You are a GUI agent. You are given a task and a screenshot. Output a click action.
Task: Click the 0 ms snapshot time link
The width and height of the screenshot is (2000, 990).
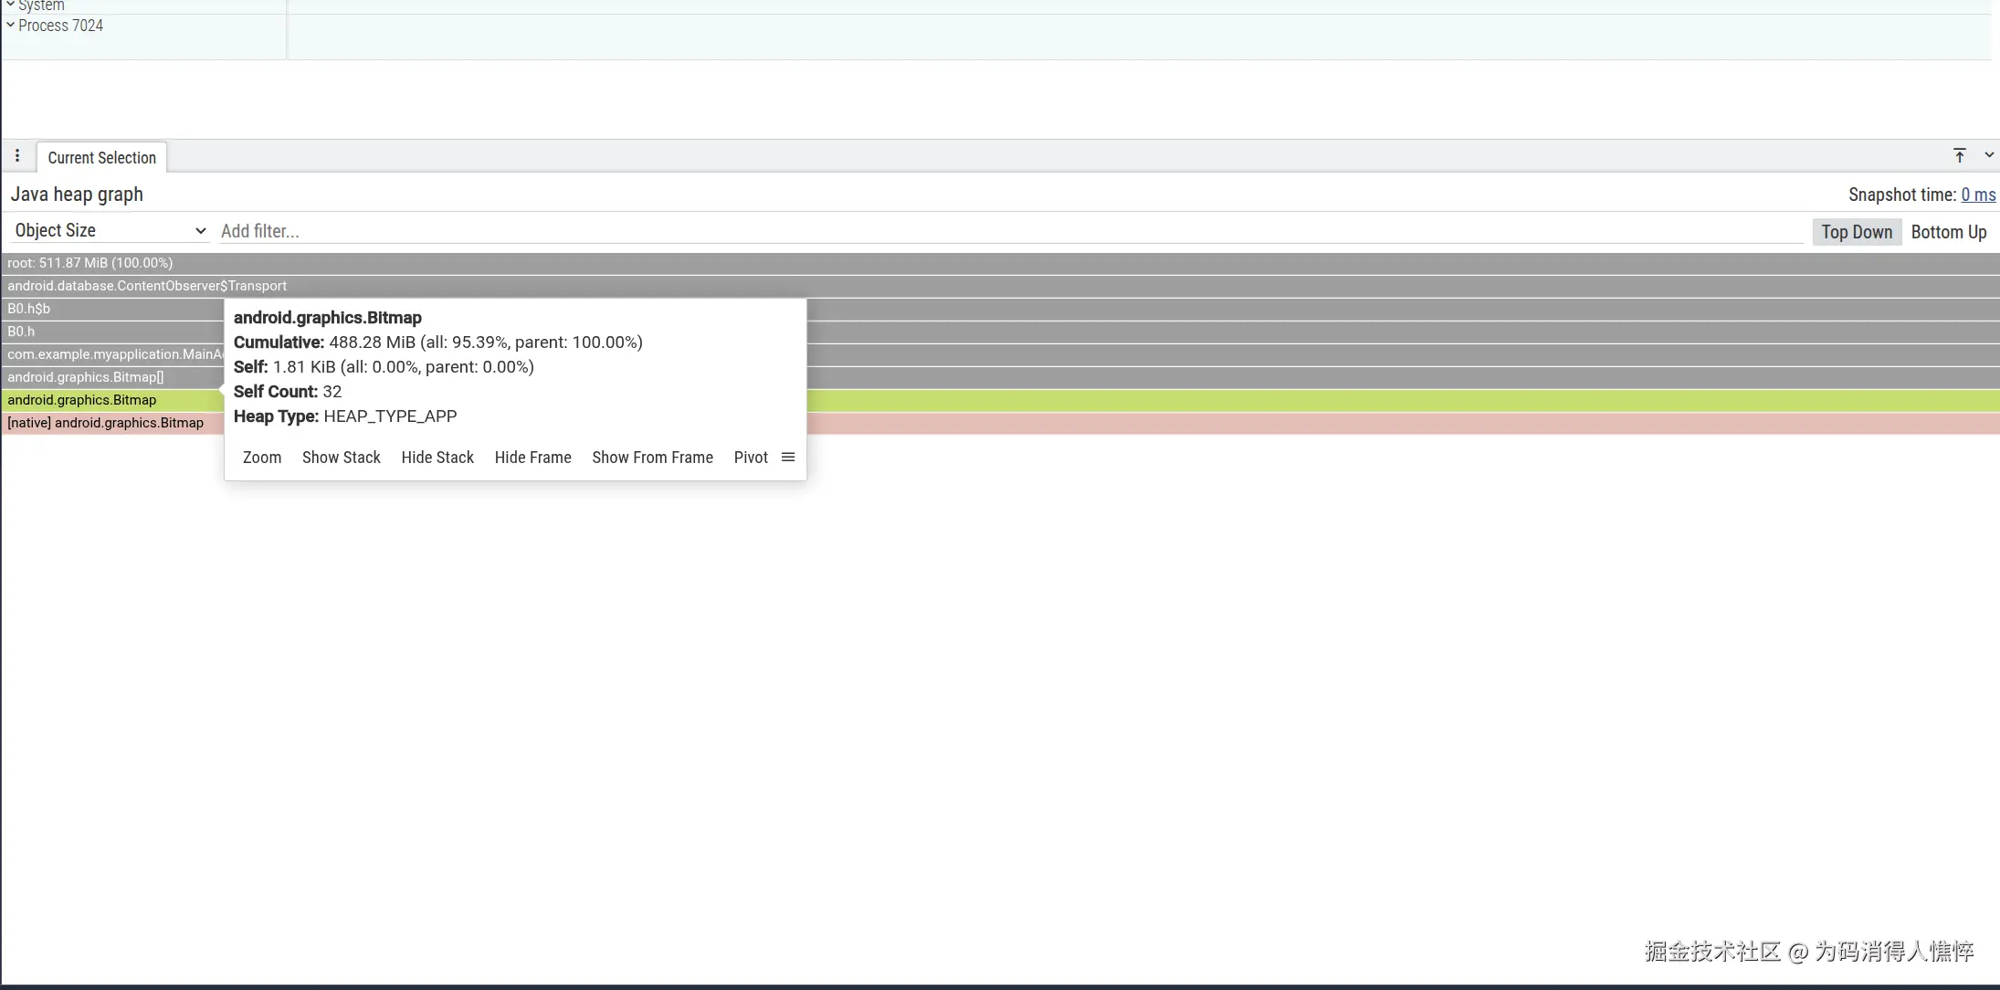(x=1978, y=195)
